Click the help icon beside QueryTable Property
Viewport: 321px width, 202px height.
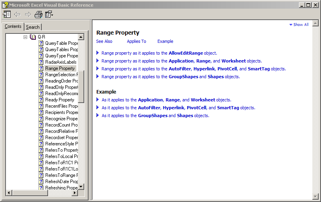click(41, 43)
